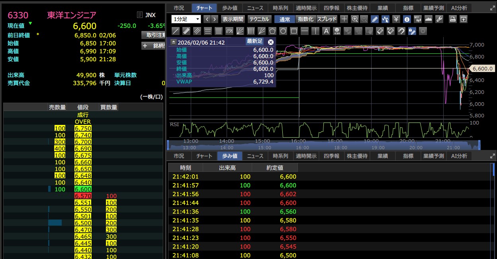Toggle the info data box display

click(x=407, y=19)
